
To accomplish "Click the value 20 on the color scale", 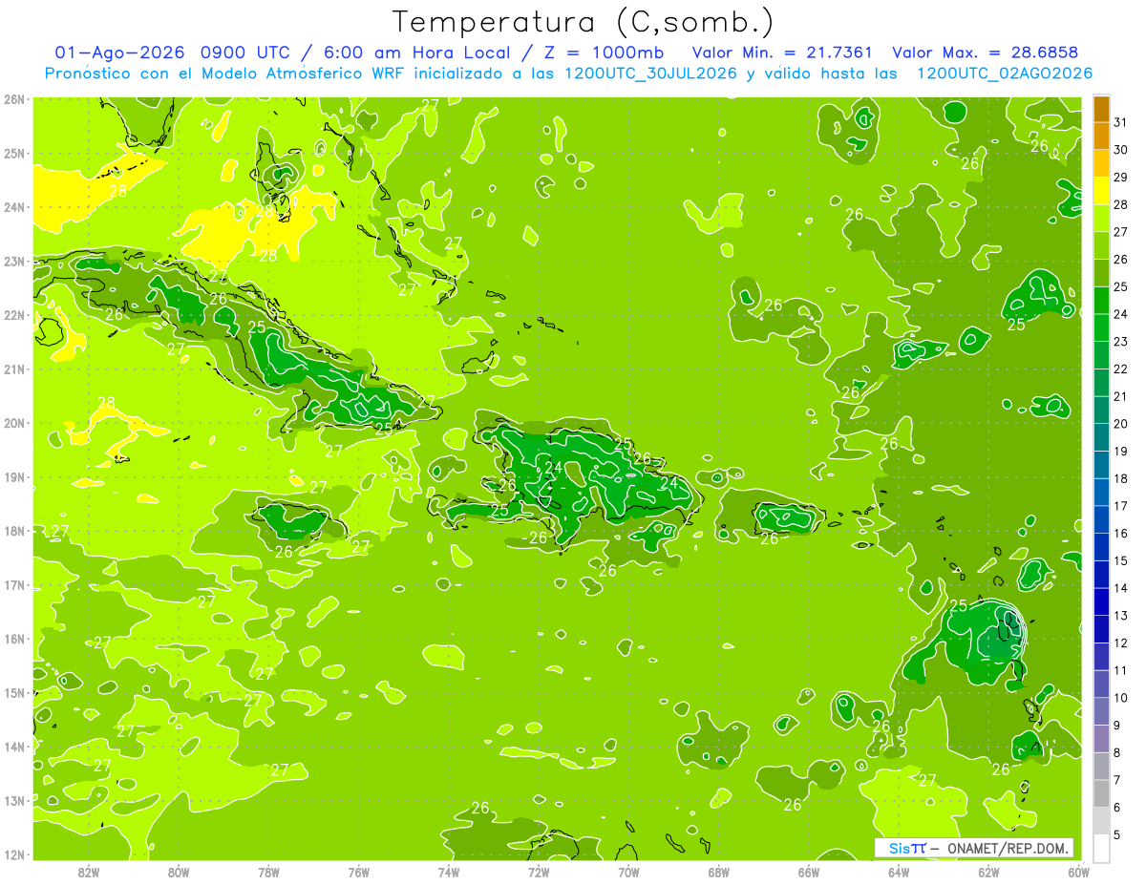I will tap(1120, 423).
